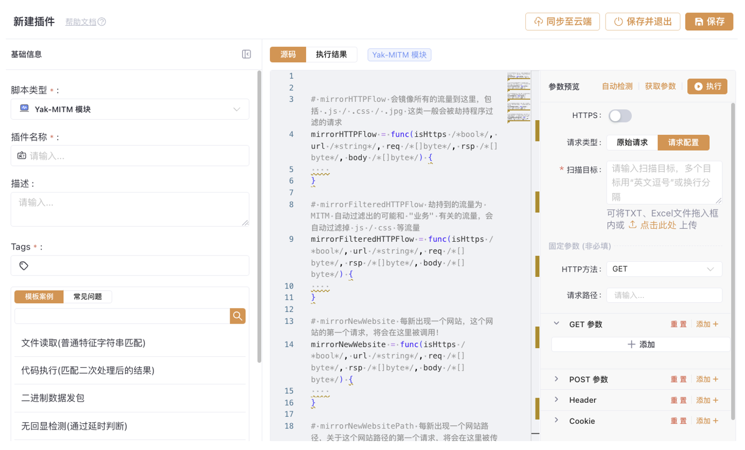Click the search magnifier in the template box
Viewport: 745px width, 450px height.
point(237,316)
